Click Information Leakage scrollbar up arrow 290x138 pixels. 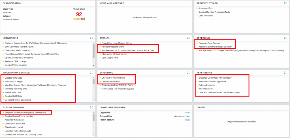click(x=94, y=77)
